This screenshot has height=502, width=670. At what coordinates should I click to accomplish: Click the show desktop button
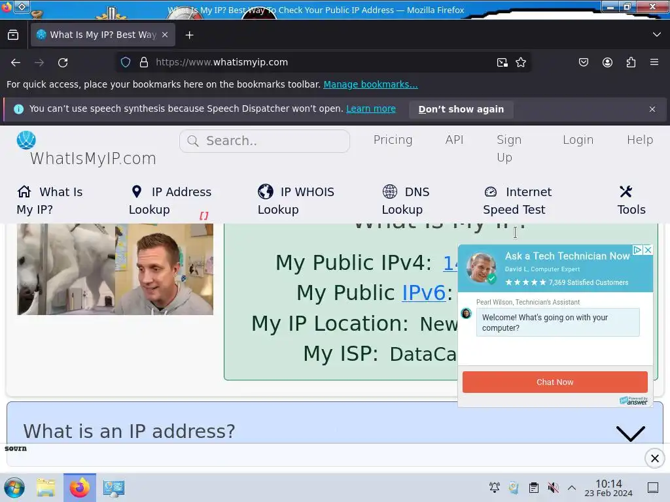[x=653, y=488]
